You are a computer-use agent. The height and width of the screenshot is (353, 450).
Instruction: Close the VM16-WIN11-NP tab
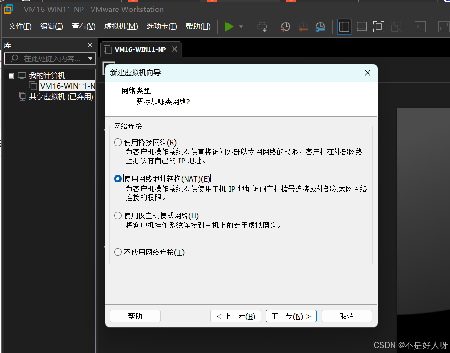pyautogui.click(x=174, y=49)
